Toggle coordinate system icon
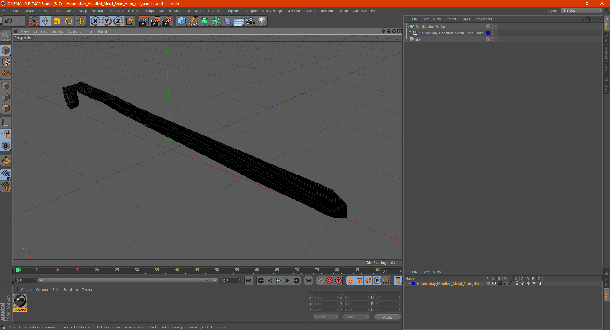Screen dimensions: 610x330 click(130, 21)
